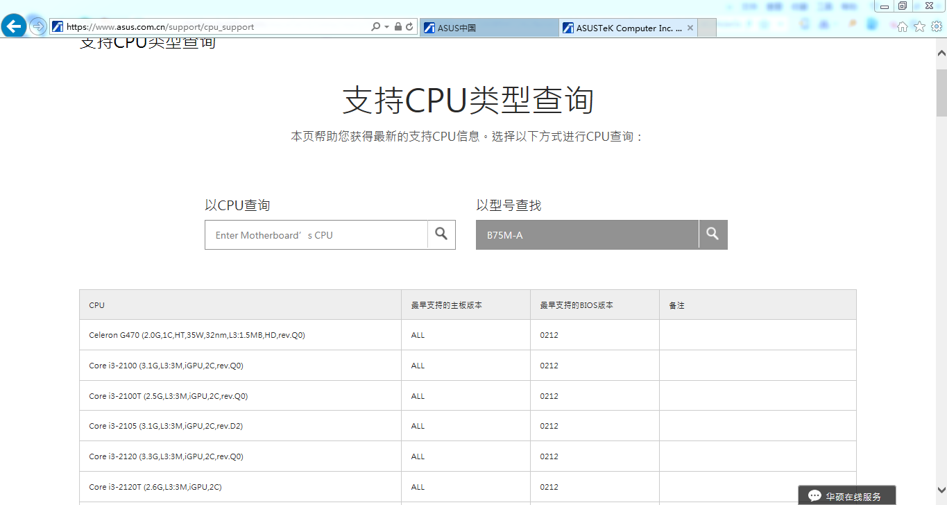Viewport: 947px width, 505px height.
Task: Refresh the page with the reload icon
Action: click(409, 27)
